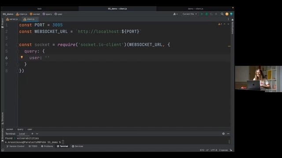The height and width of the screenshot is (158, 282).
Task: Add a new terminal session with plus
Action: click(32, 133)
